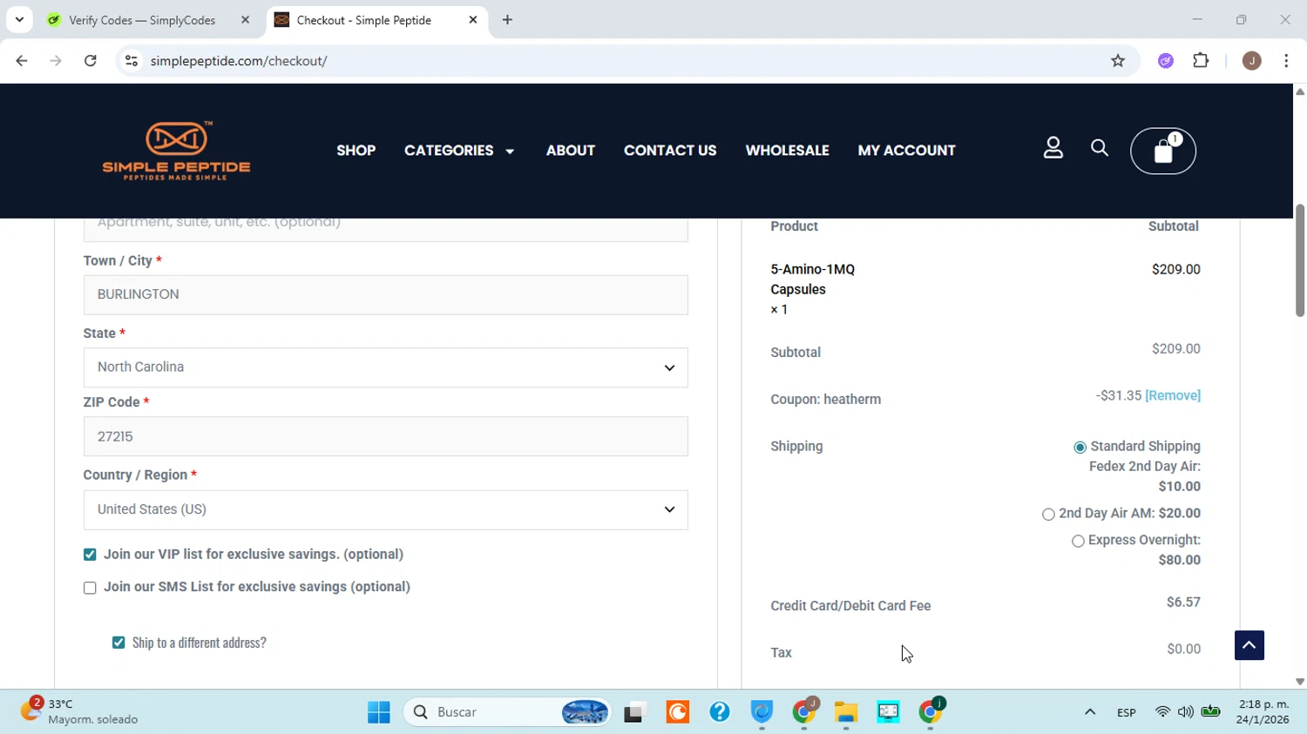Open the Chrome extensions puzzle icon

(1202, 61)
